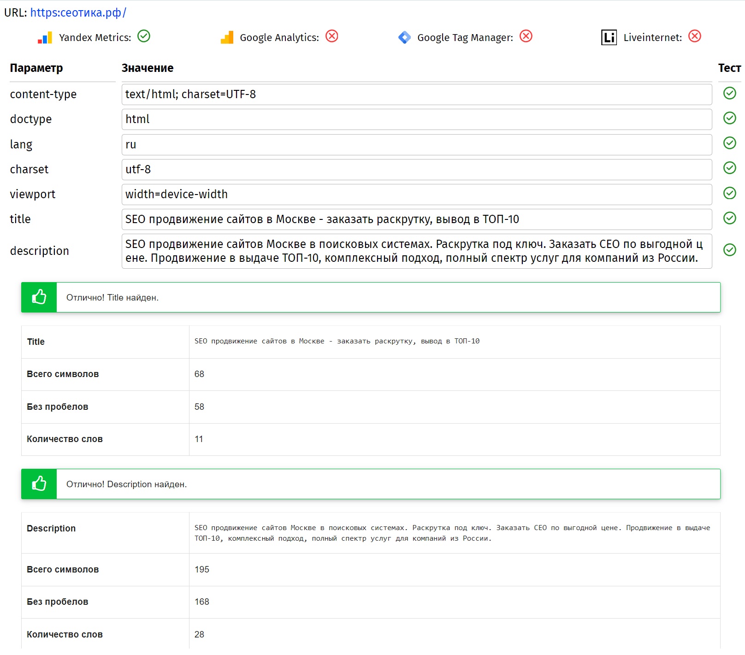Image resolution: width=745 pixels, height=655 pixels.
Task: Click Yandex Metrics green check status
Action: click(144, 36)
